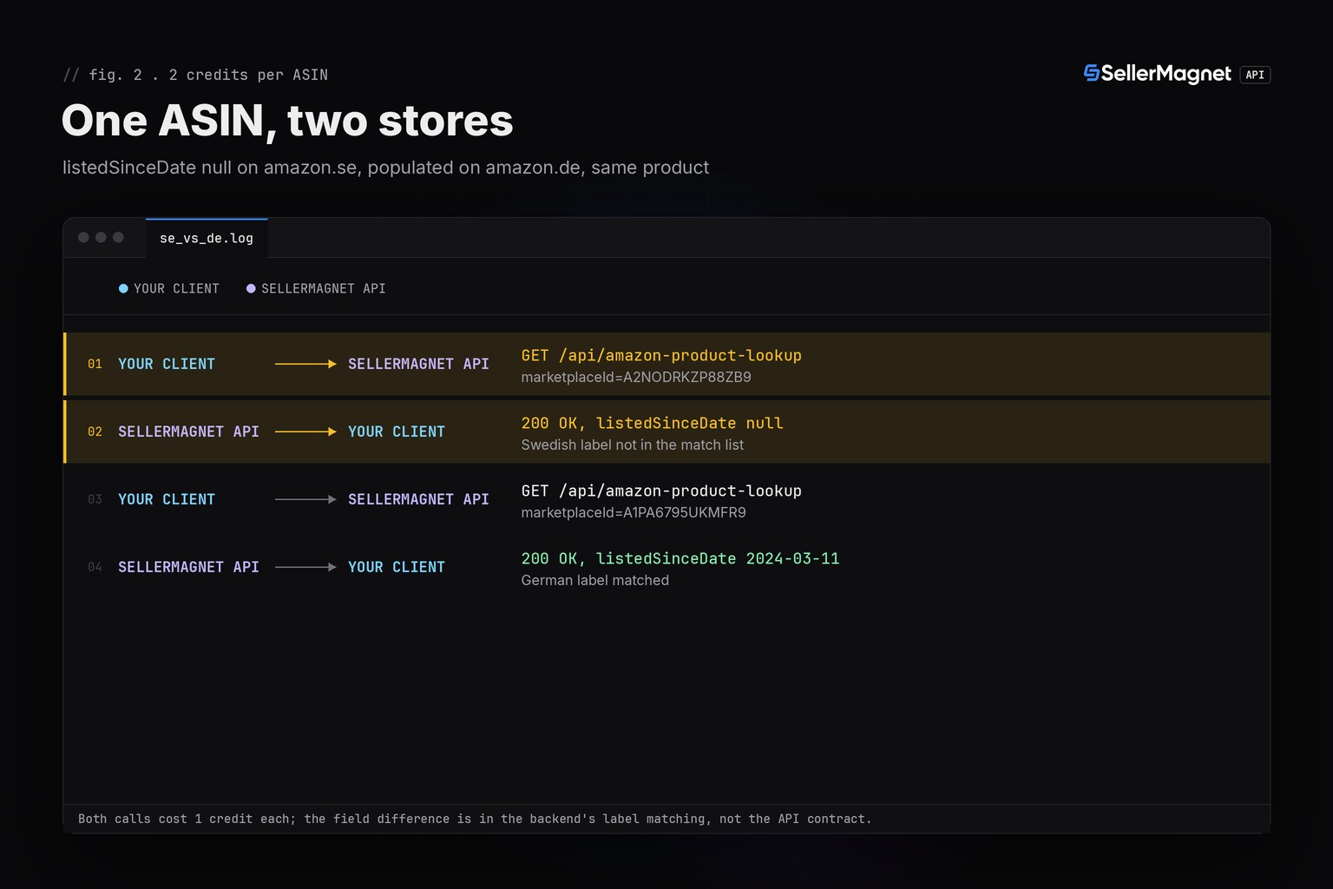This screenshot has width=1333, height=889.
Task: Click the footer note about credit cost
Action: 475,819
